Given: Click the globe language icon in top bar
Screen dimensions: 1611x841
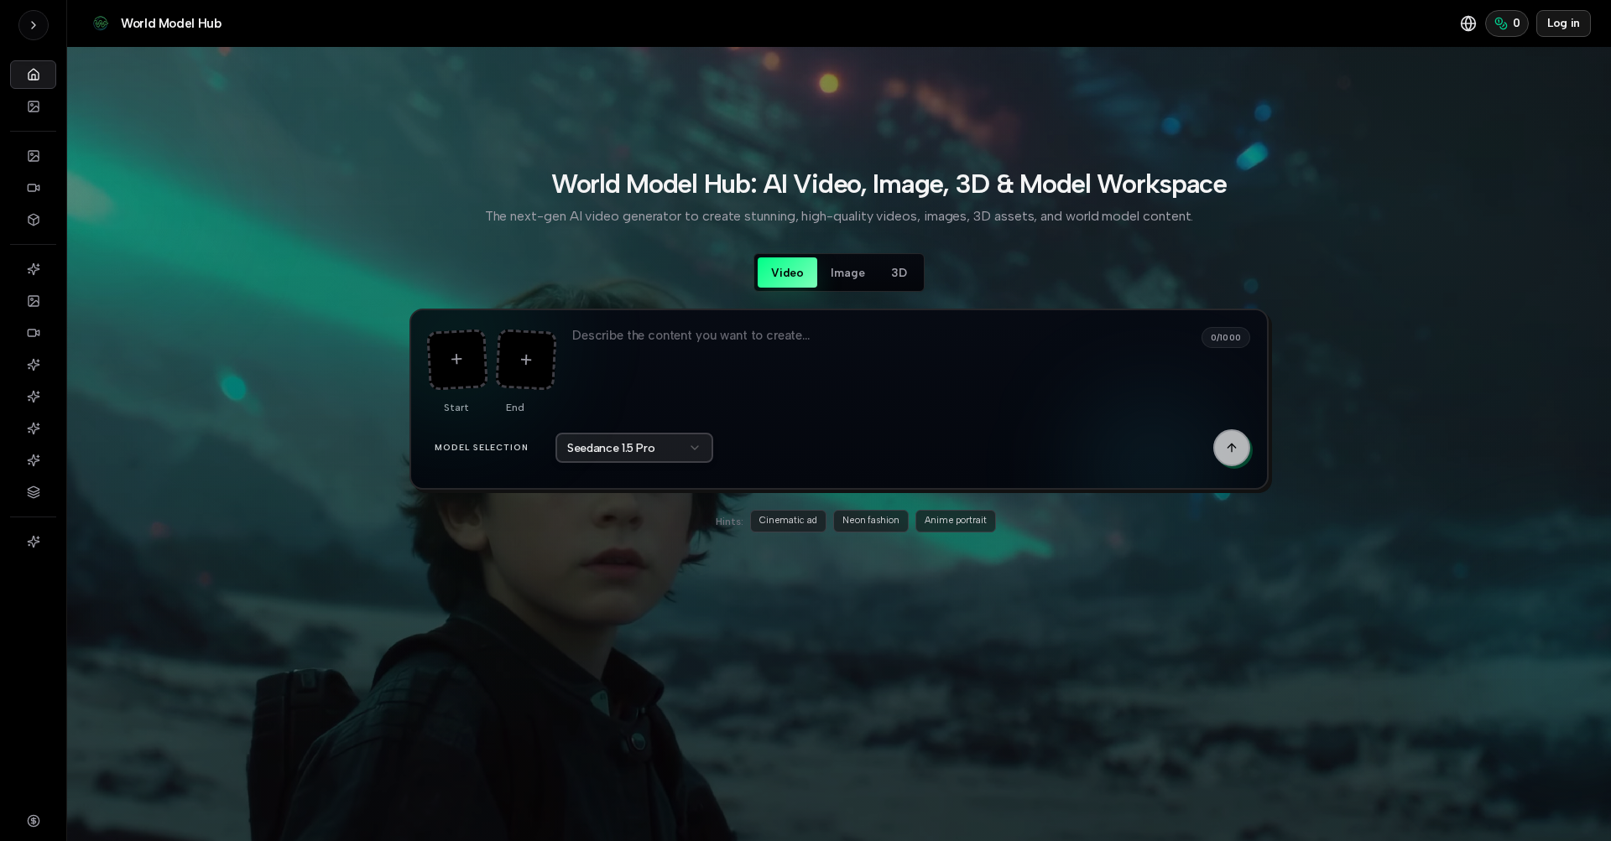Looking at the screenshot, I should [x=1468, y=23].
